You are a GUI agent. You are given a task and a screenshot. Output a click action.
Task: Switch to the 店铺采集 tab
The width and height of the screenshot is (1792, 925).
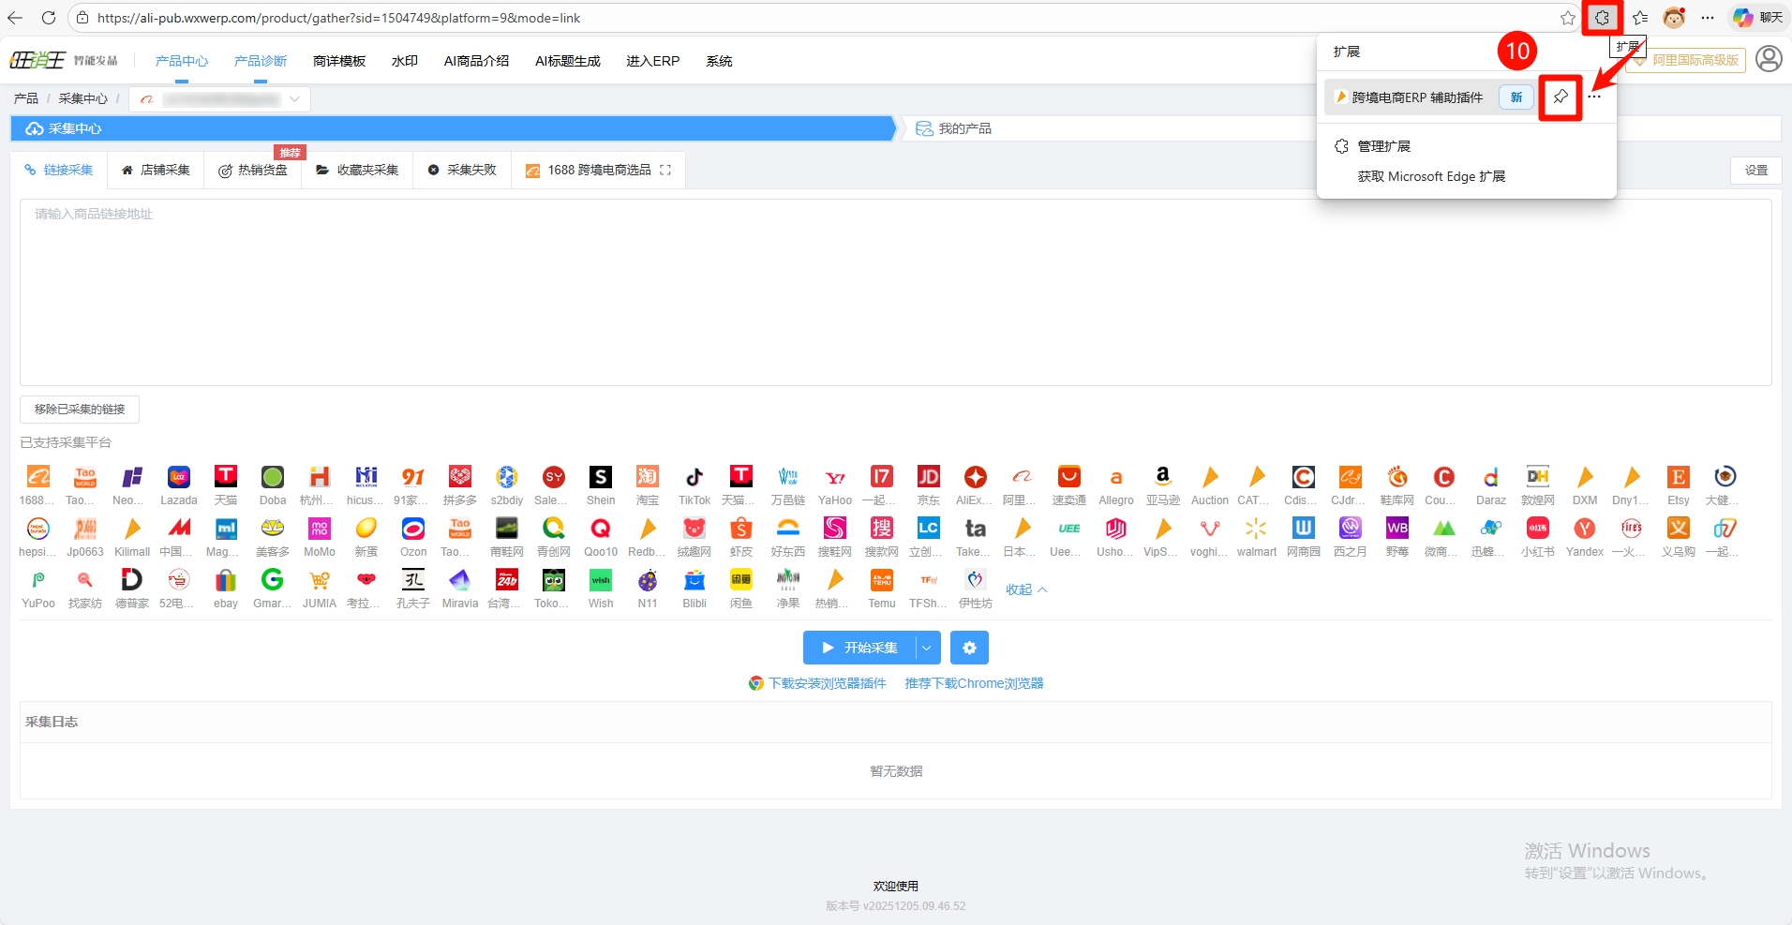(156, 171)
